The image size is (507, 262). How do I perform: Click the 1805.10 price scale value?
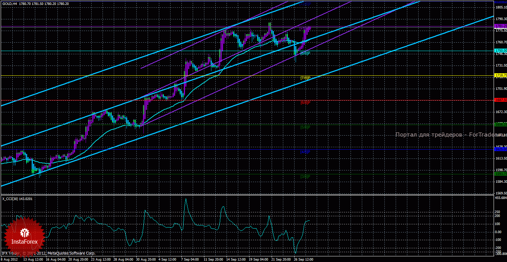(x=501, y=7)
